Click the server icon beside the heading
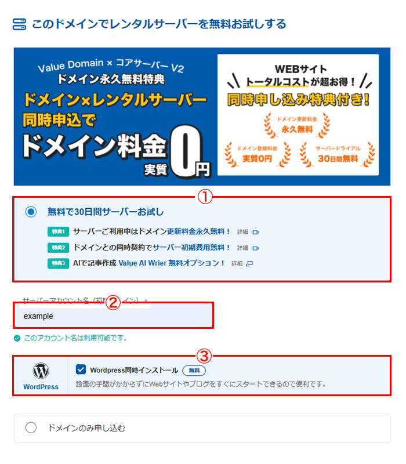 pos(19,24)
